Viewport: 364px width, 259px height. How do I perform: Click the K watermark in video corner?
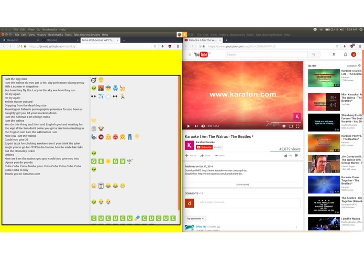tap(297, 116)
